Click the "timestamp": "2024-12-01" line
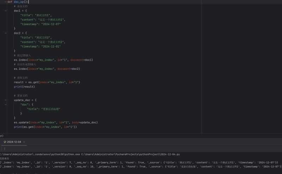The height and width of the screenshot is (174, 282). point(40,46)
